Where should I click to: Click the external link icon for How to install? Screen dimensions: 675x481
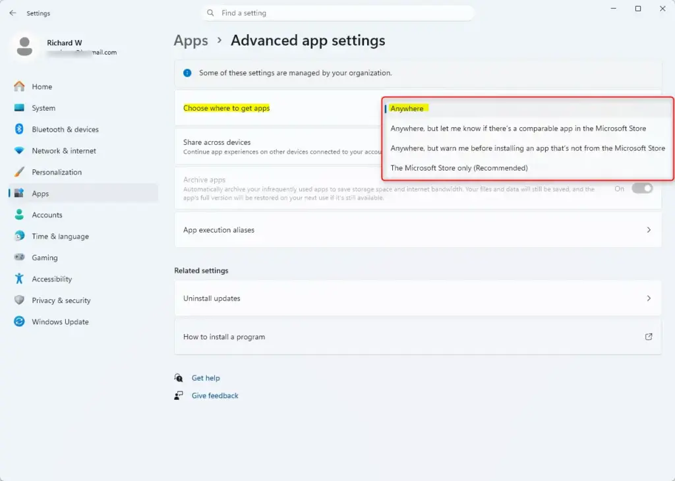(x=649, y=337)
